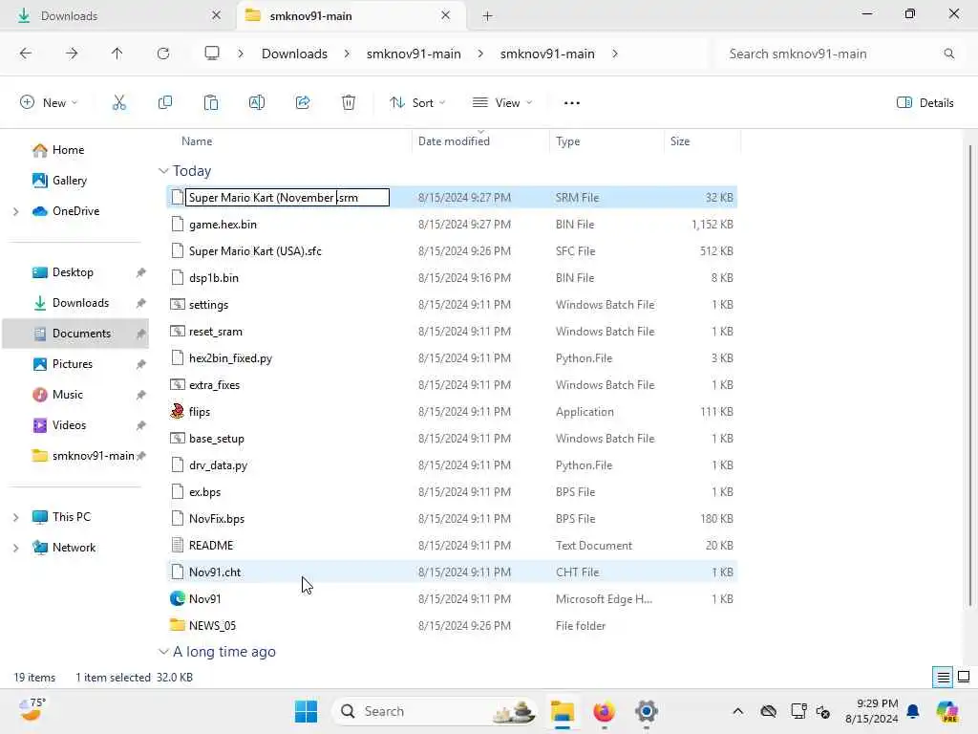Image resolution: width=978 pixels, height=734 pixels.
Task: Open Videos in the navigation pane
Action: click(x=69, y=425)
